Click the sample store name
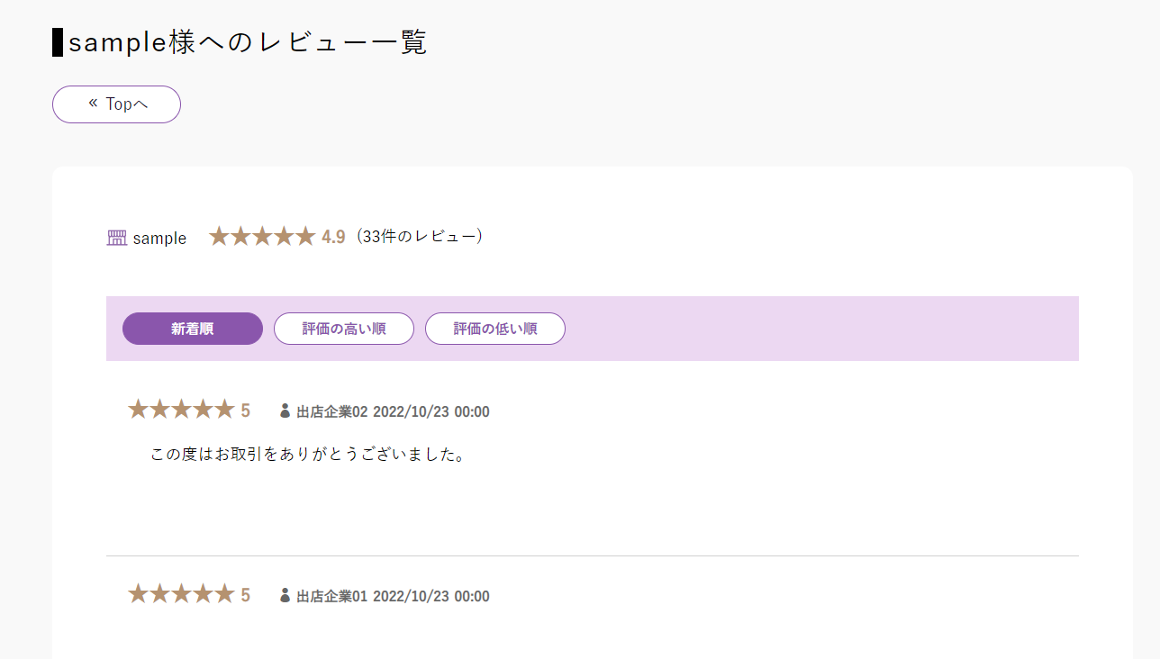The height and width of the screenshot is (659, 1160). tap(159, 239)
